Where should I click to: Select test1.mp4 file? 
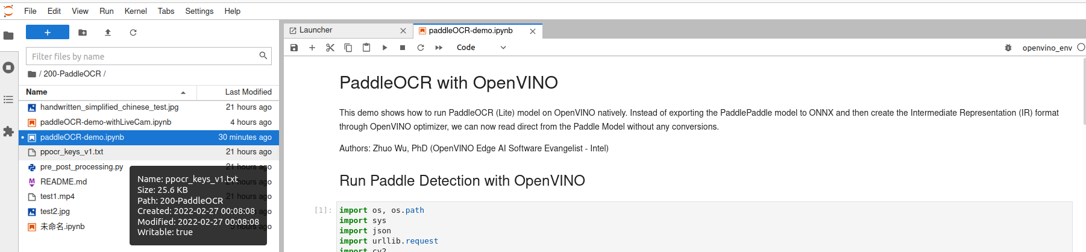pyautogui.click(x=57, y=197)
